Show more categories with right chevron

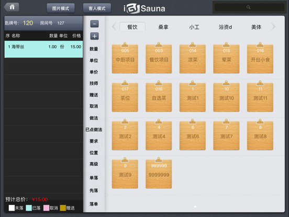273,27
